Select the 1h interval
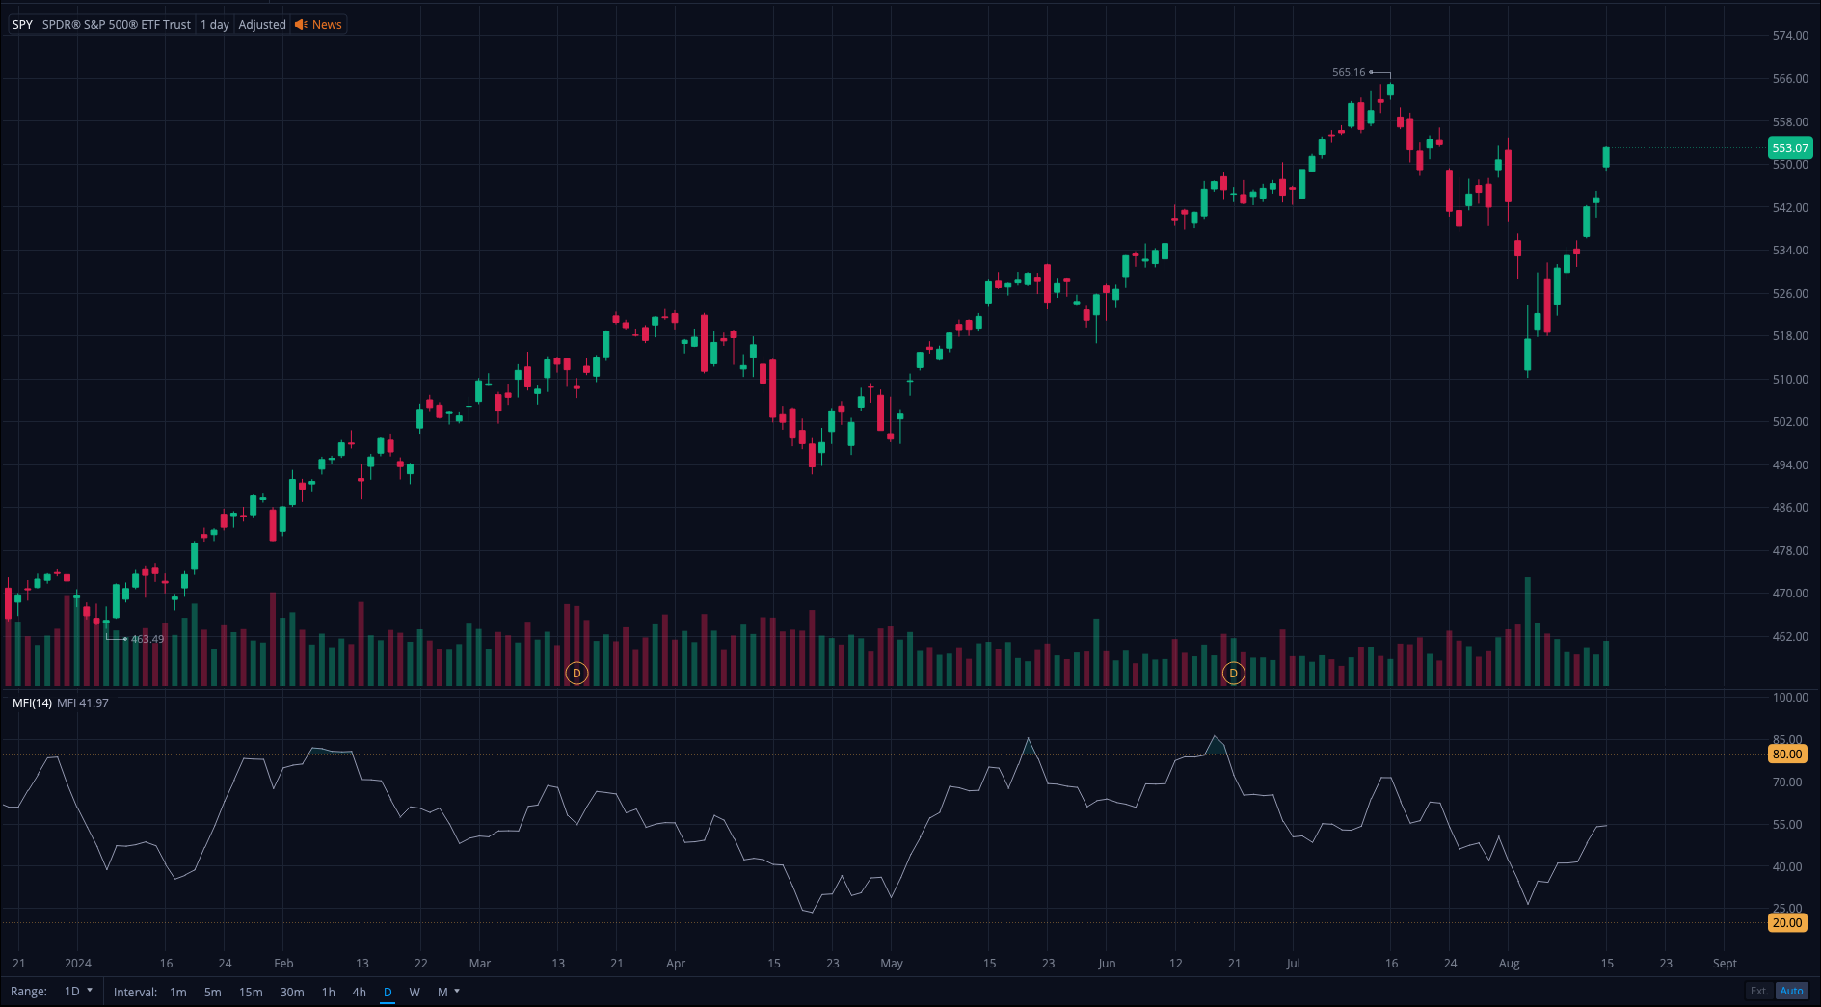1821x1007 pixels. pos(328,992)
